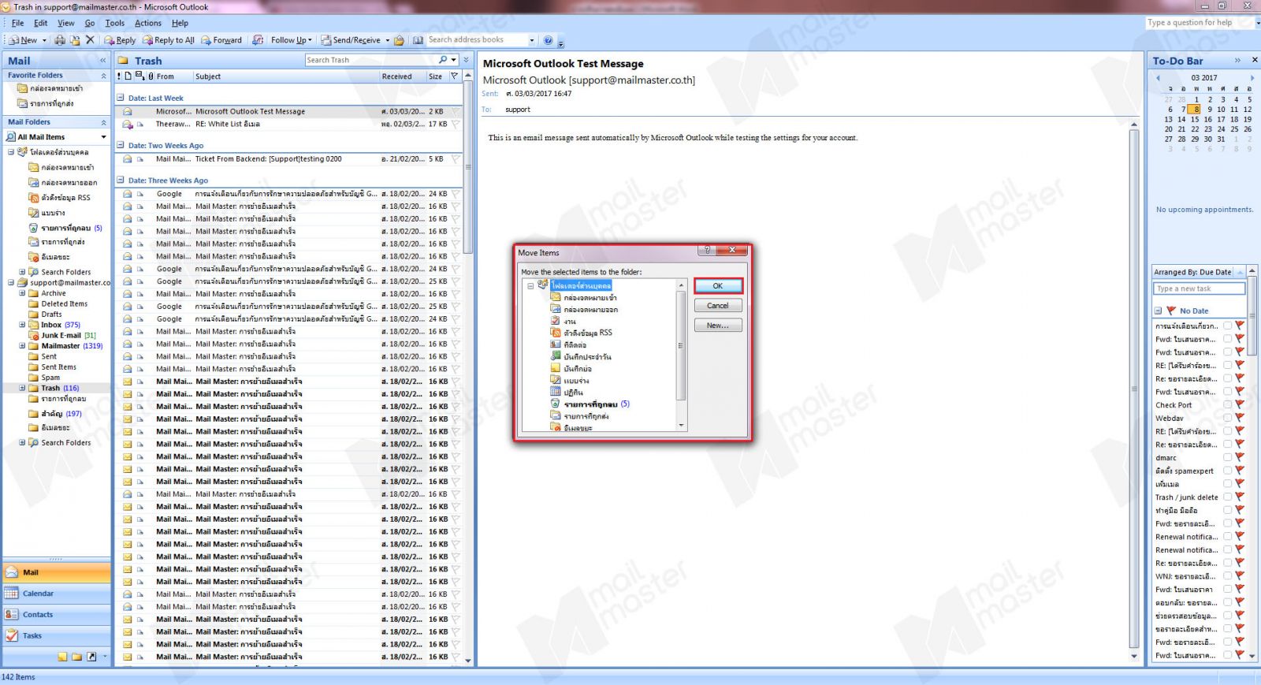Open the All Mail Items dropdown
The height and width of the screenshot is (685, 1261).
click(x=103, y=137)
